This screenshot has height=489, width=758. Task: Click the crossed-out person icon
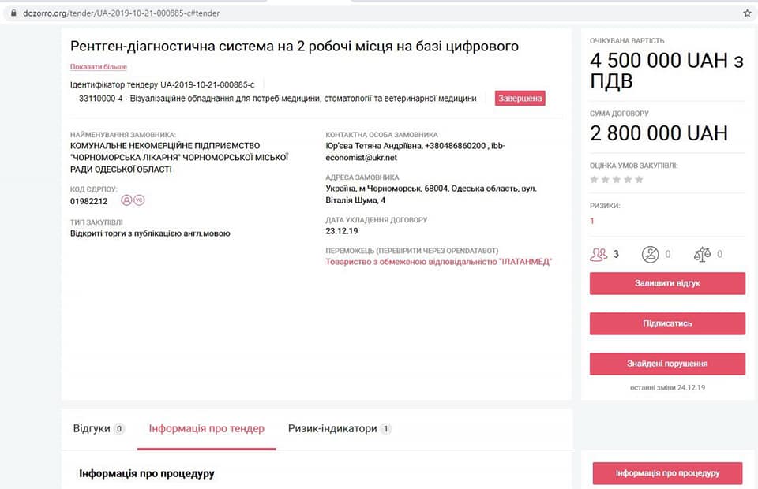point(651,254)
